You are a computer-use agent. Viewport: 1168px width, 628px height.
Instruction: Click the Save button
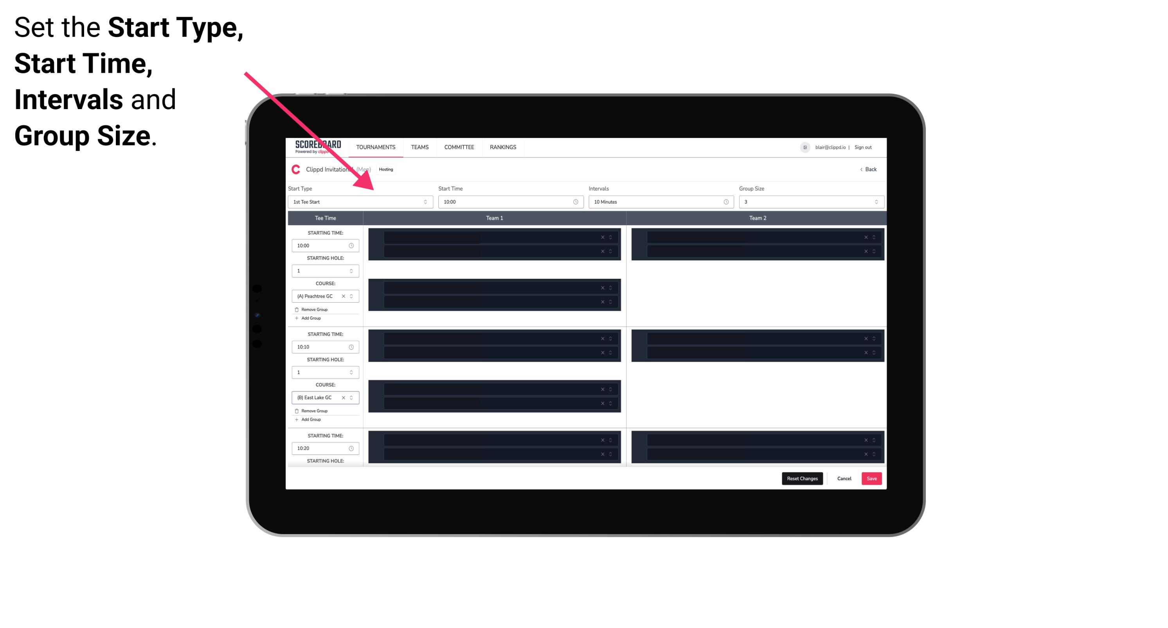tap(873, 478)
